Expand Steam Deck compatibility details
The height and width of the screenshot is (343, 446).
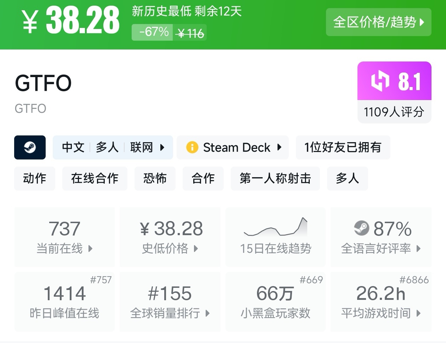coord(233,147)
